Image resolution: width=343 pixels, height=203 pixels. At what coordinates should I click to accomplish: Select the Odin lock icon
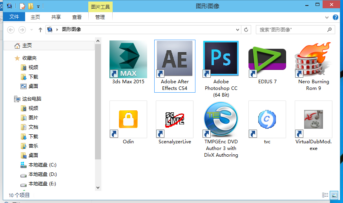128,119
